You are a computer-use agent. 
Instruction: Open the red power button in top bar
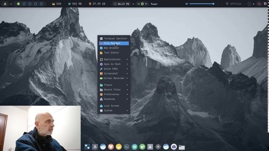(259, 4)
